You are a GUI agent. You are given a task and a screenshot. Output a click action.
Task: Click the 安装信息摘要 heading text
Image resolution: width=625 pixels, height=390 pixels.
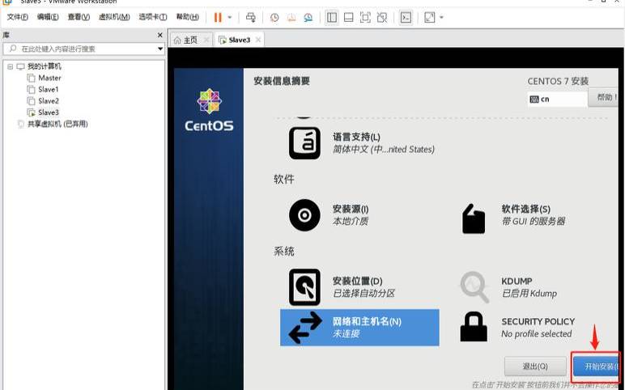282,81
